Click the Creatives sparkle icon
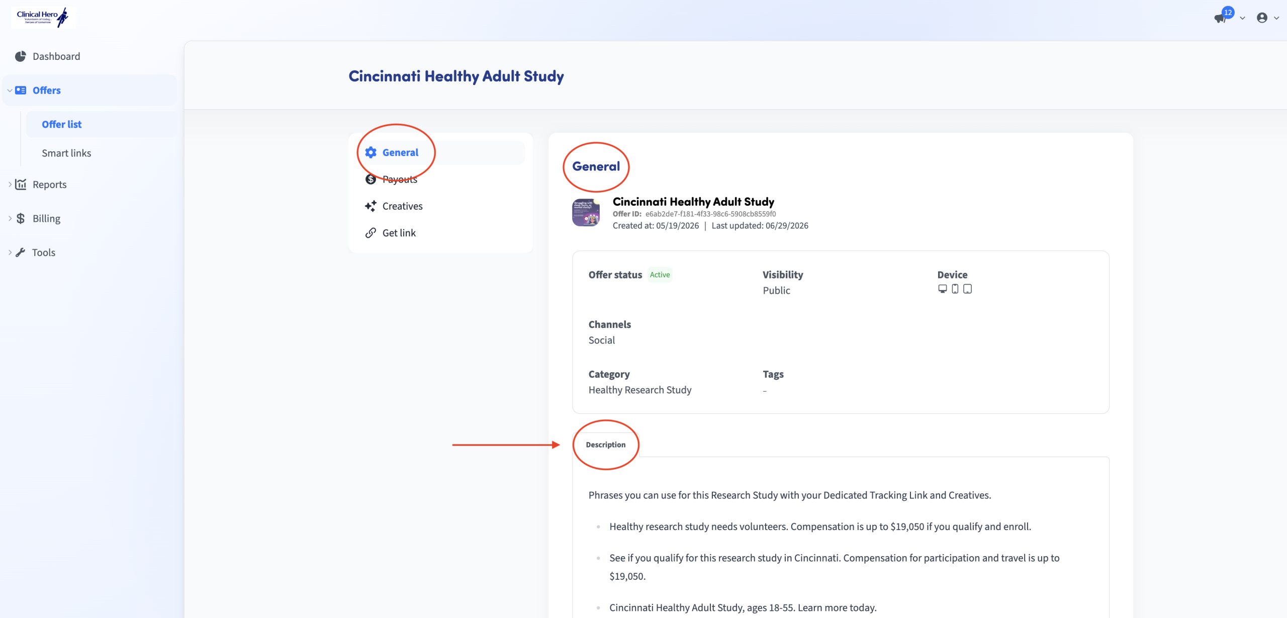Image resolution: width=1287 pixels, height=618 pixels. click(371, 206)
